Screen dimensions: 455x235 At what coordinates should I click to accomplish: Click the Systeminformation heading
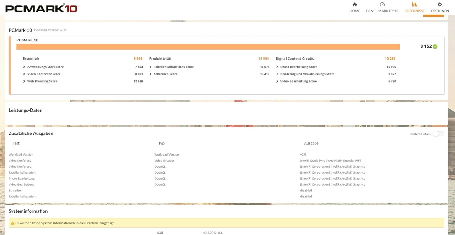point(28,211)
